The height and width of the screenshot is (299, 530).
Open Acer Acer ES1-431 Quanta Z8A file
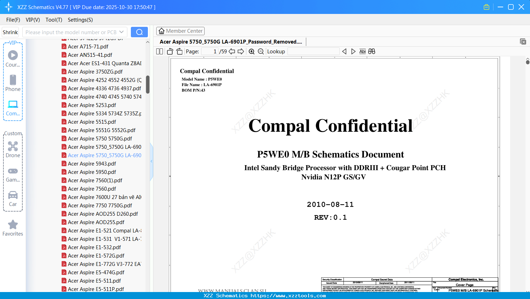coord(101,63)
